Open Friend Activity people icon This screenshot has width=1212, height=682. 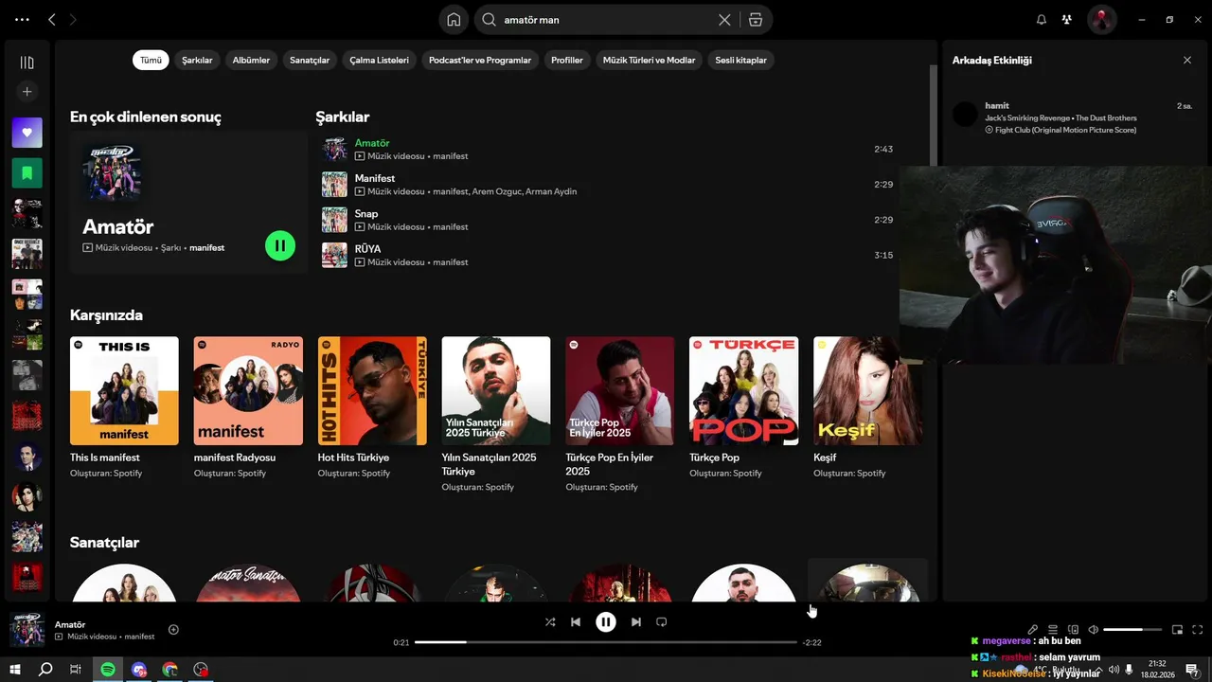click(1067, 19)
